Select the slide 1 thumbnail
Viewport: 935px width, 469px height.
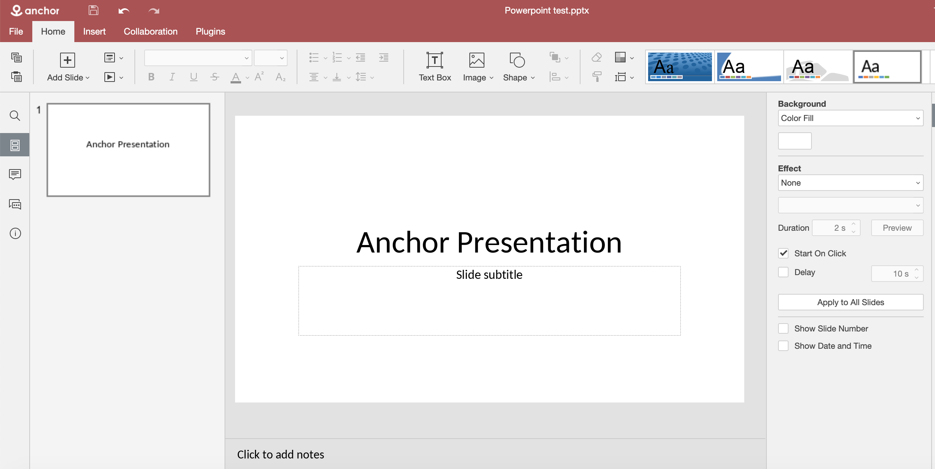(128, 150)
